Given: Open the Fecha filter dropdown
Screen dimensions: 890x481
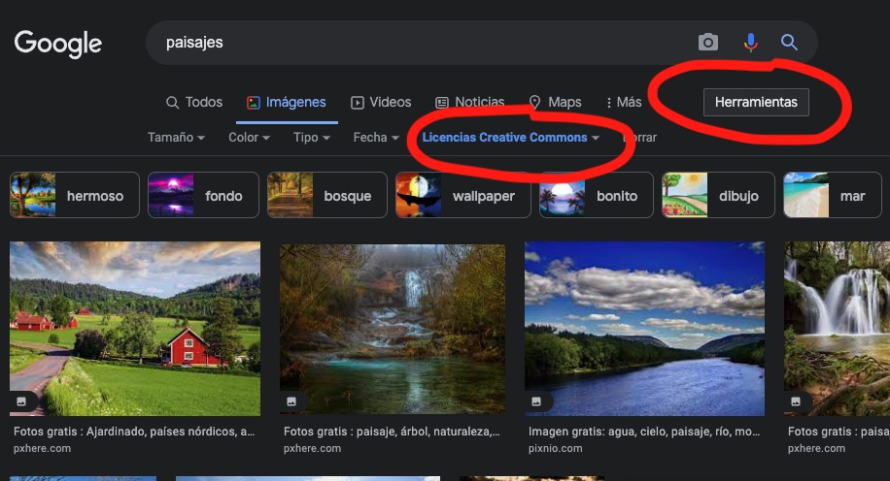Looking at the screenshot, I should click(376, 137).
